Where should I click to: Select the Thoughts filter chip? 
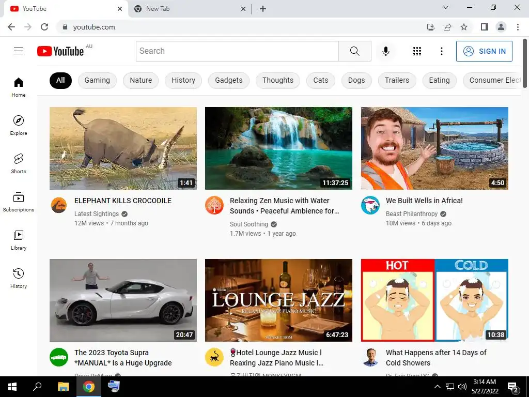click(x=277, y=80)
